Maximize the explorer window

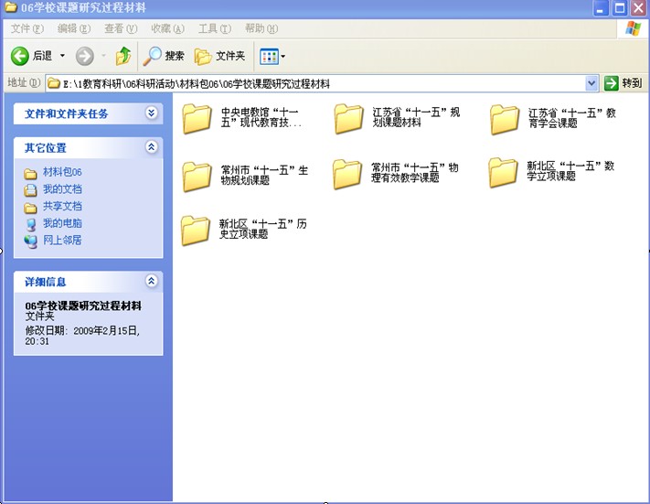pos(620,7)
